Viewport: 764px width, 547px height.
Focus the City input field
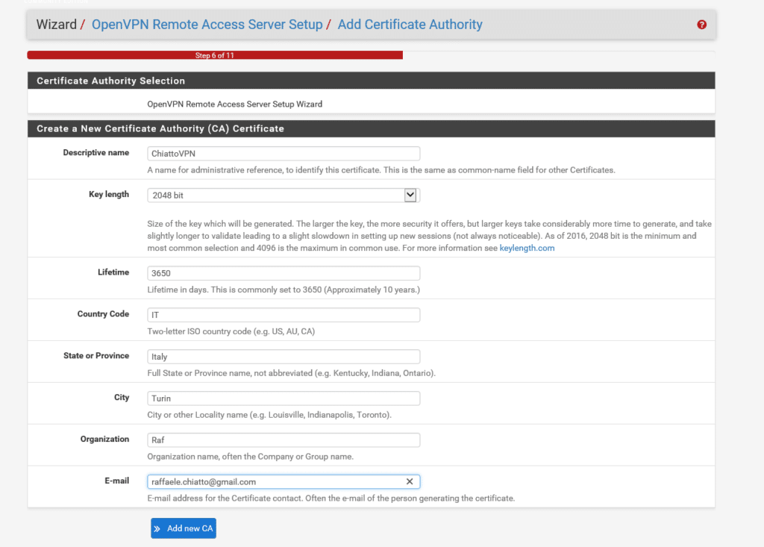click(284, 398)
